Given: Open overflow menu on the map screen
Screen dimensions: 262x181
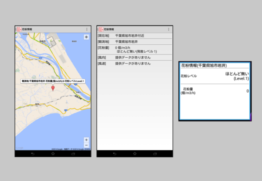Looking at the screenshot, I should click(87, 29).
